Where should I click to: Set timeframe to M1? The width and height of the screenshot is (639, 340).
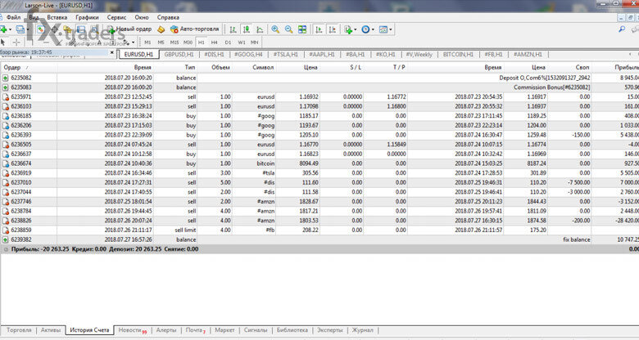coord(147,42)
